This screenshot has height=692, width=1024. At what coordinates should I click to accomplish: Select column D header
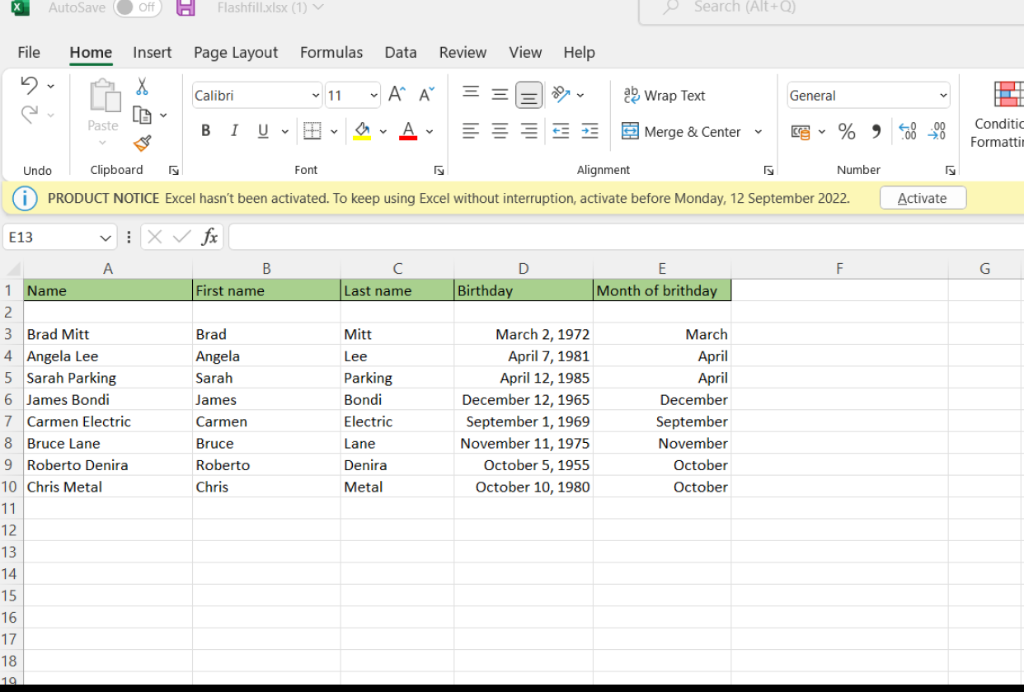pos(524,269)
